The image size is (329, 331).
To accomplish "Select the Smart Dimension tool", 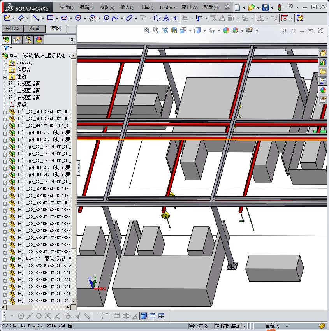I will tap(21, 18).
